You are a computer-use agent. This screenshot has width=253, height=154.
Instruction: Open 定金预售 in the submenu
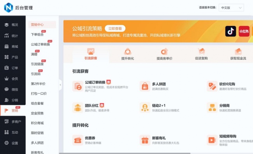(x=37, y=113)
